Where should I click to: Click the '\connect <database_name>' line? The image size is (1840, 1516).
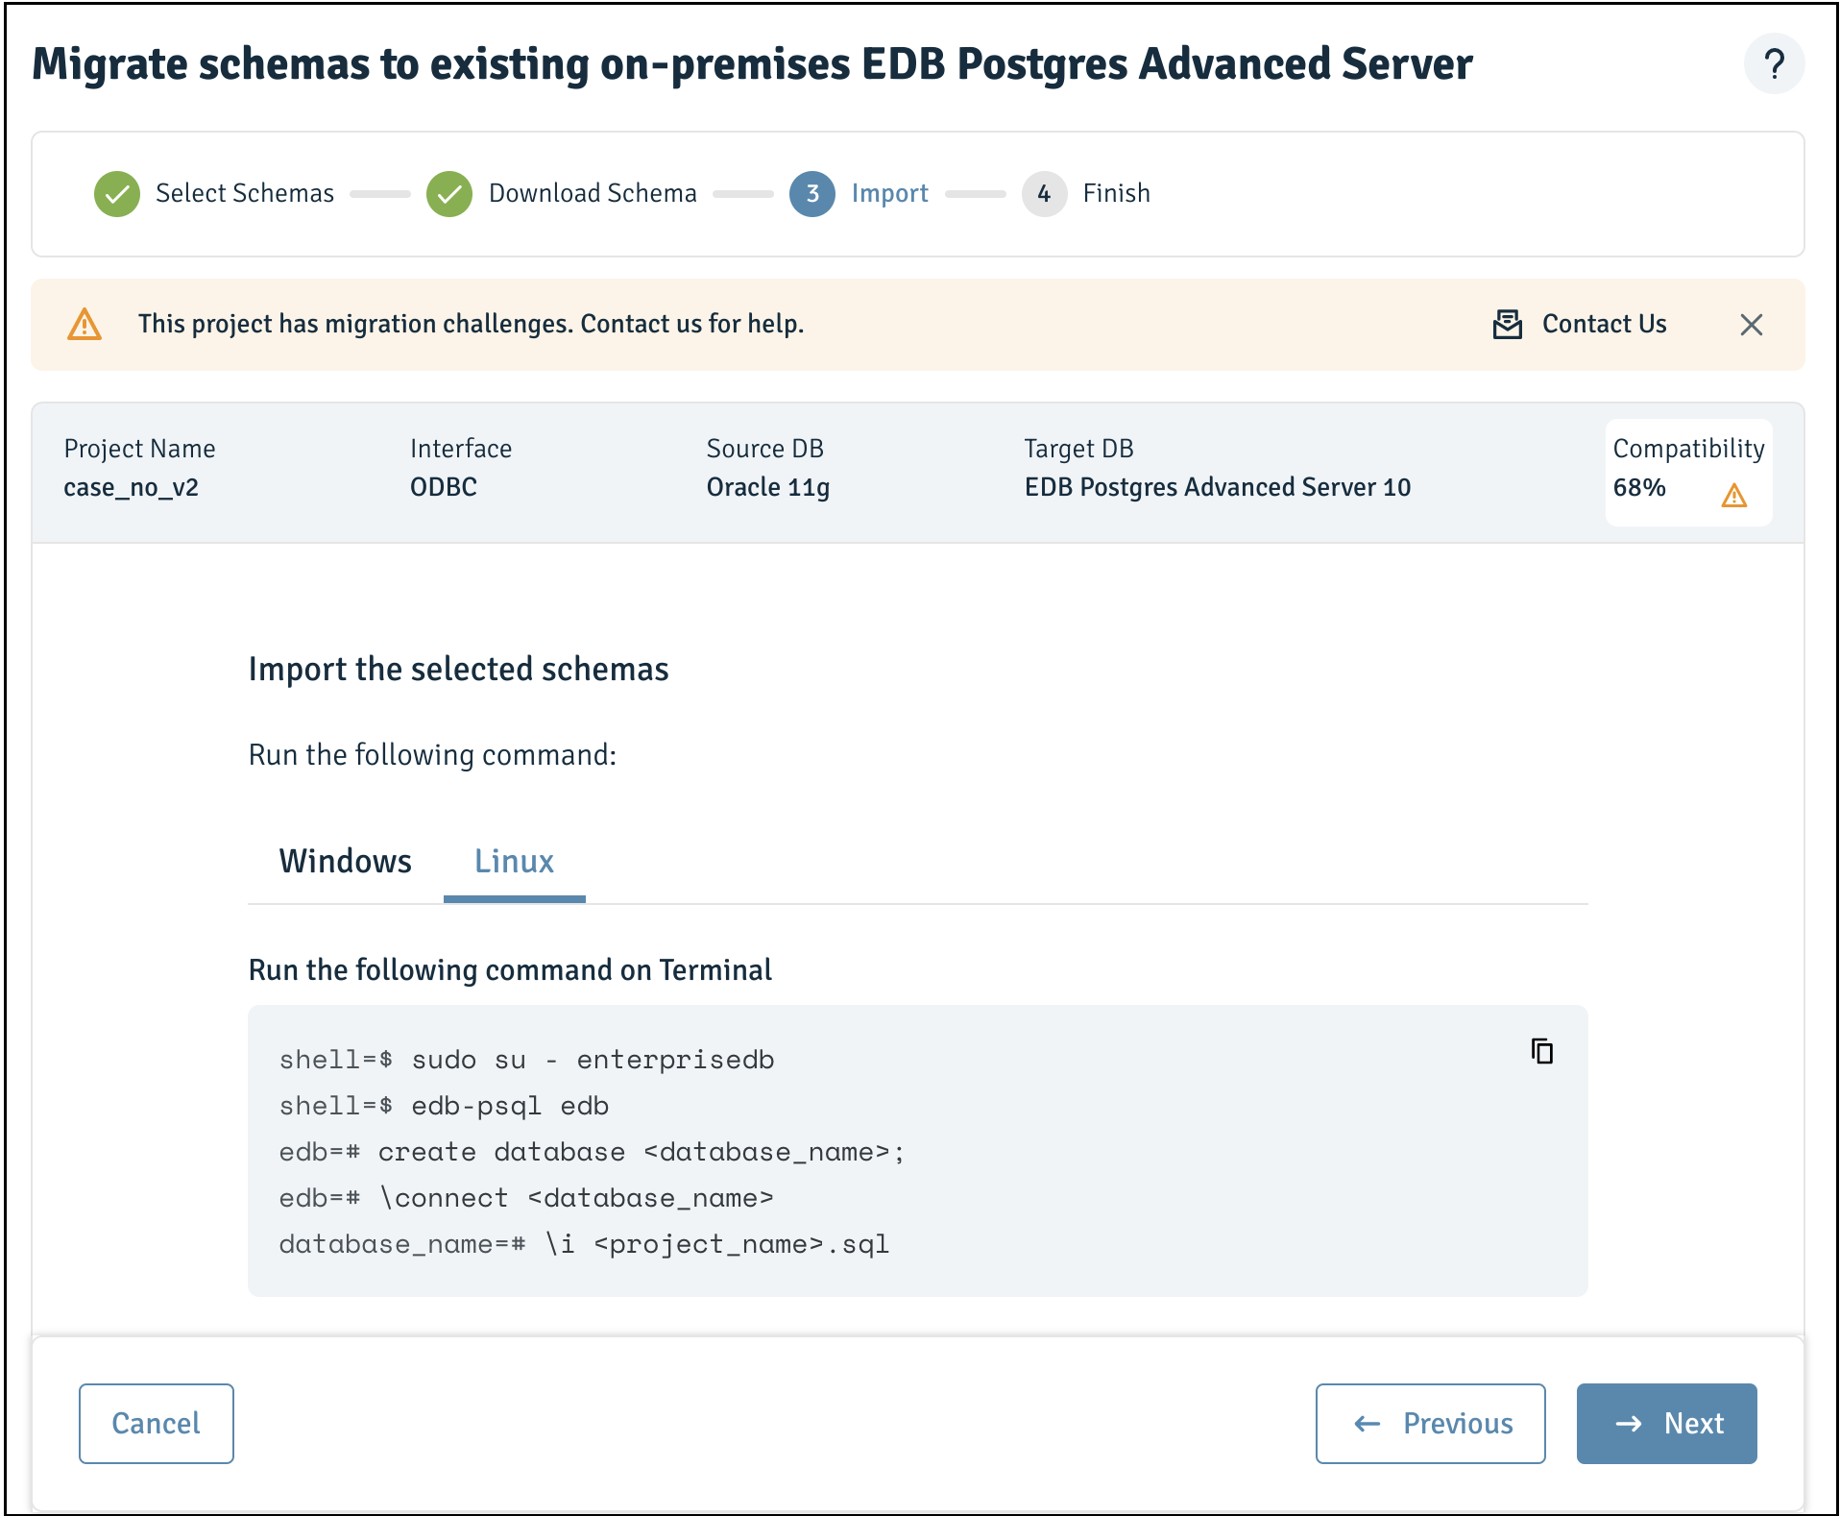pyautogui.click(x=526, y=1198)
